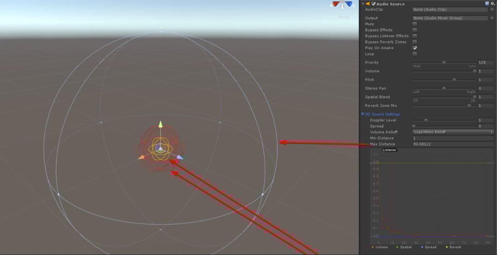Enable the Bypass Effects checkbox

point(414,30)
